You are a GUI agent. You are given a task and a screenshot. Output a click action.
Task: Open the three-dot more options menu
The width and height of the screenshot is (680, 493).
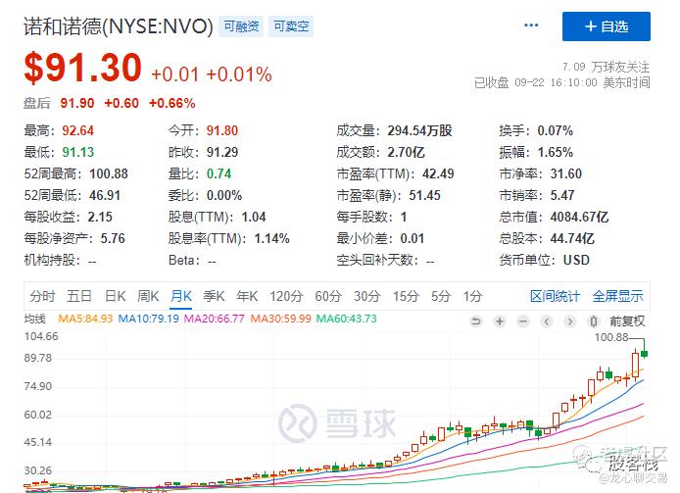531,25
